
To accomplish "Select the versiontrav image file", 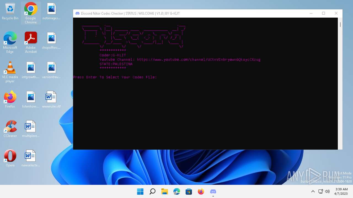I will point(51,70).
